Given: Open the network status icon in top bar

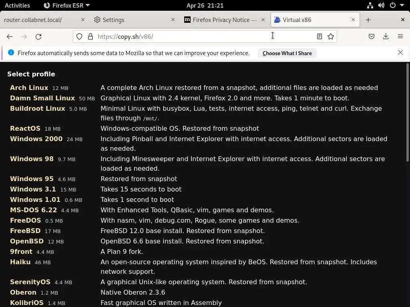Looking at the screenshot, I should pyautogui.click(x=370, y=5).
